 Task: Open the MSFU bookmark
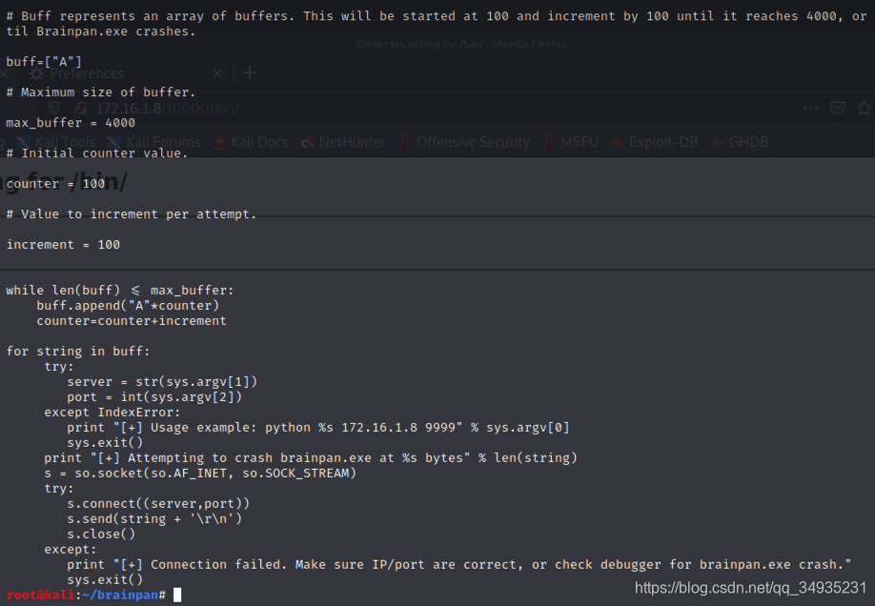571,142
